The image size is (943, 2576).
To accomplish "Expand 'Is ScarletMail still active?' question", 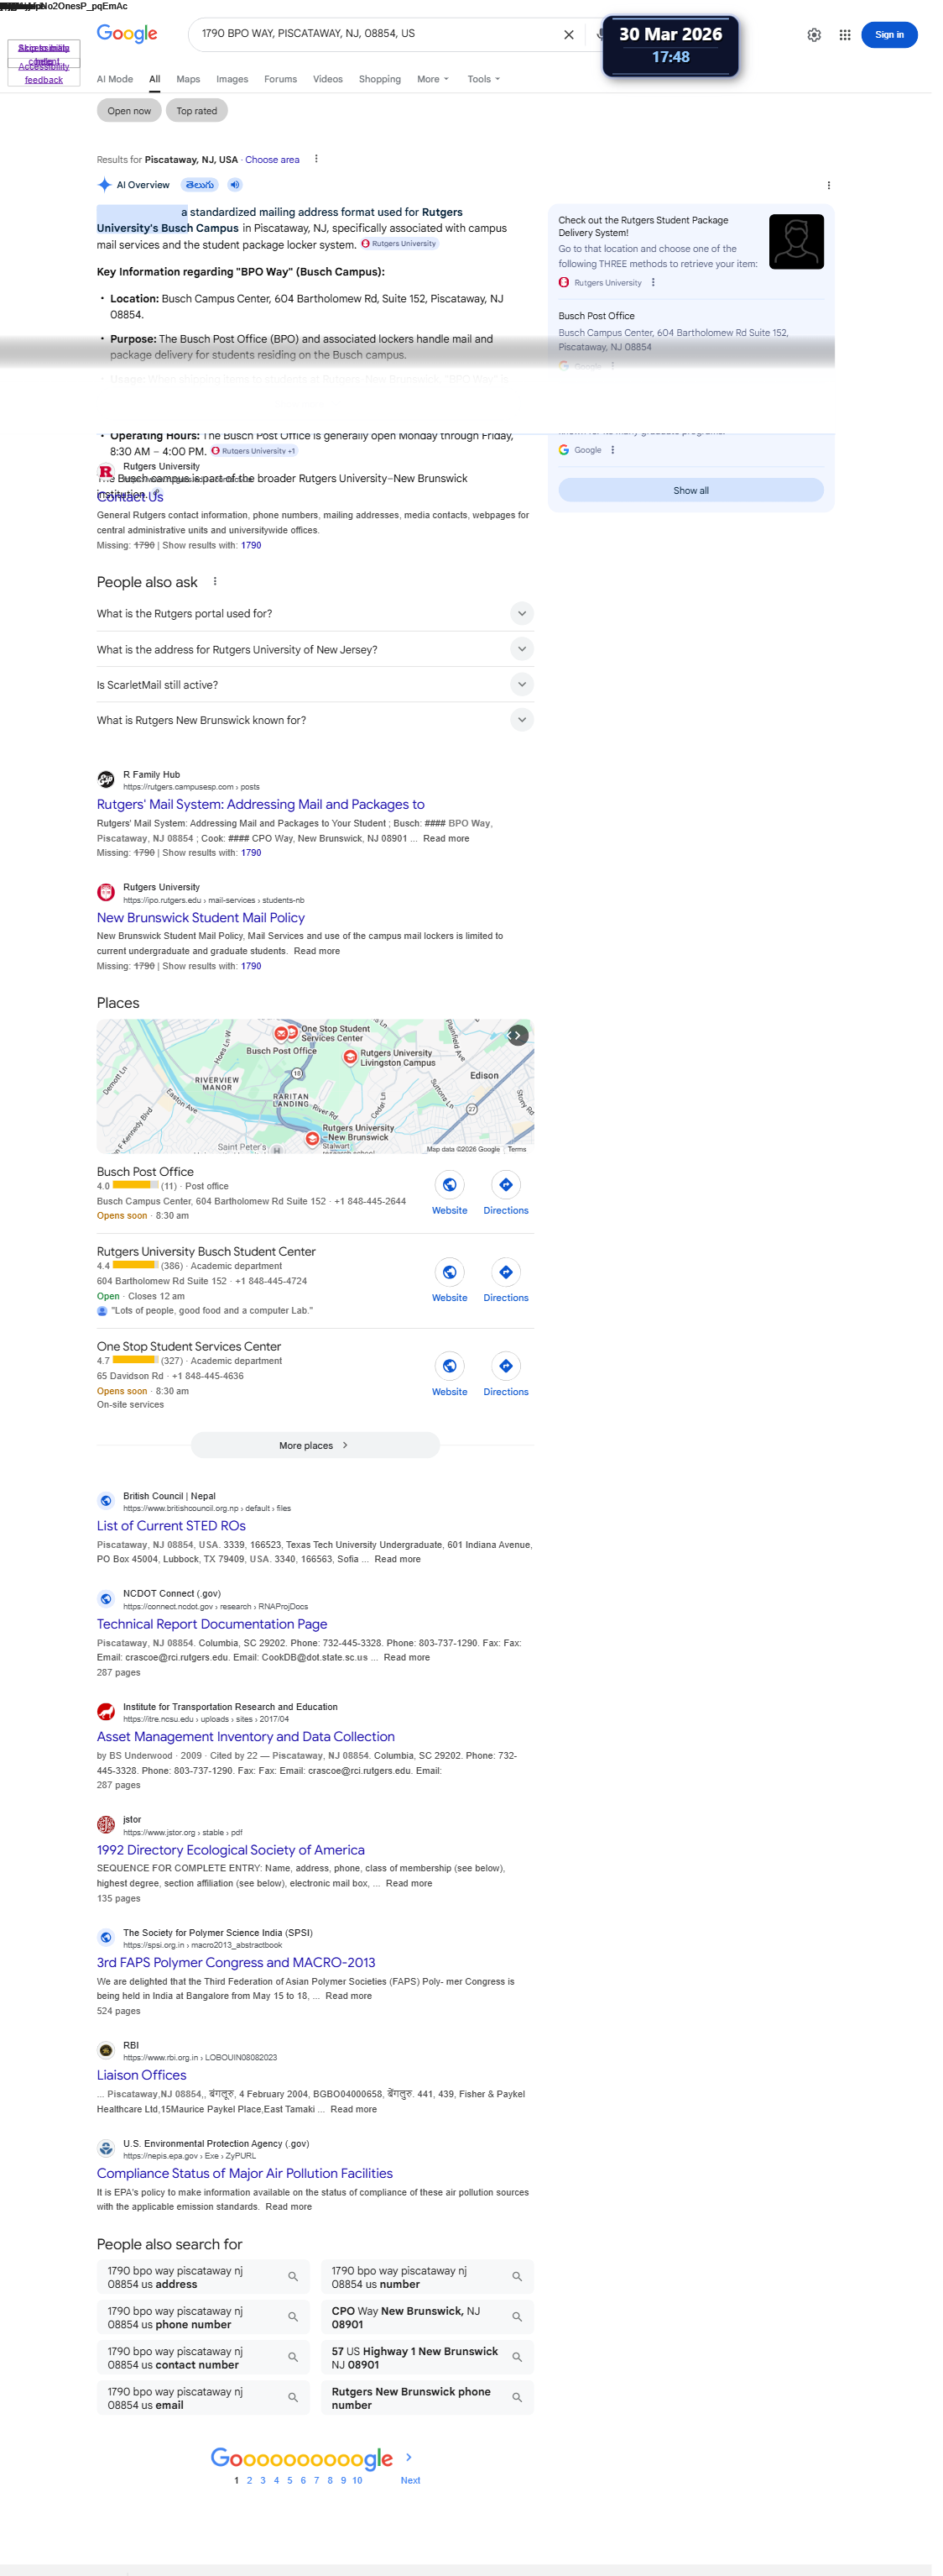I will [319, 692].
